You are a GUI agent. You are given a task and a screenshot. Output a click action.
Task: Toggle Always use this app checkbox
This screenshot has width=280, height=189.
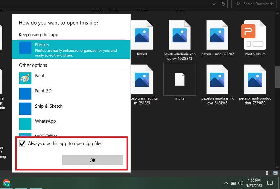[x=22, y=143]
